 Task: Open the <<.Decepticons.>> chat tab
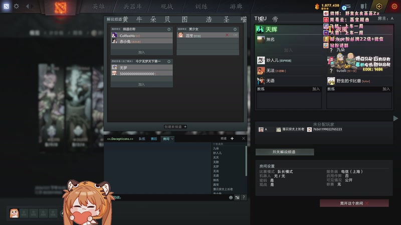pyautogui.click(x=120, y=139)
